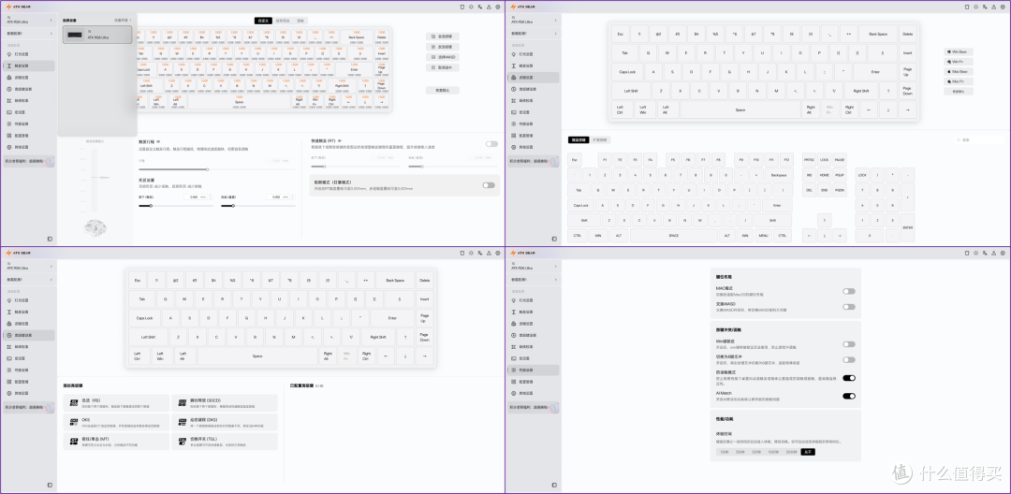Enable 交换WASD switch

coord(849,307)
